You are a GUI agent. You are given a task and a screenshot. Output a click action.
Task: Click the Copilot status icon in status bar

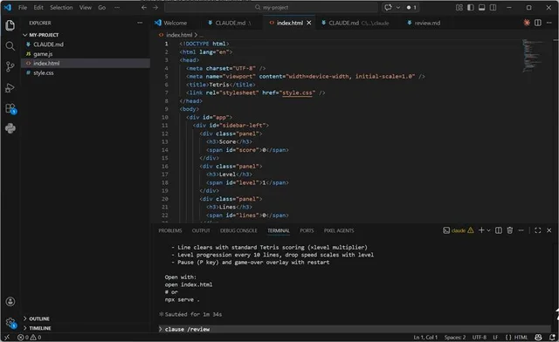coord(538,337)
